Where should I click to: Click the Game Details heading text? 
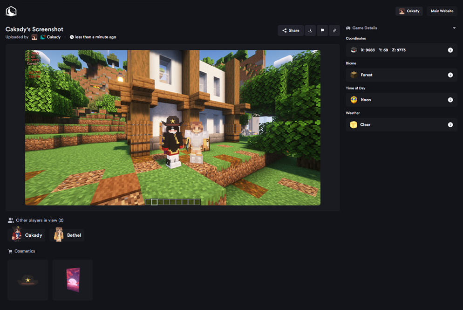pyautogui.click(x=365, y=28)
